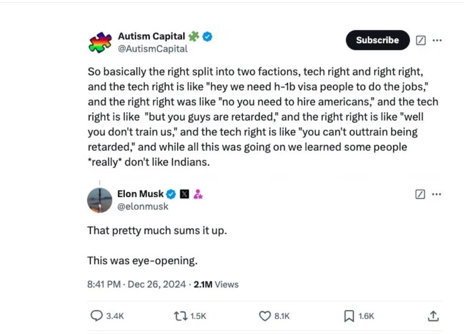Open the Autism Capital puzzle avatar
Viewport: 464px width, 334px height.
point(100,42)
